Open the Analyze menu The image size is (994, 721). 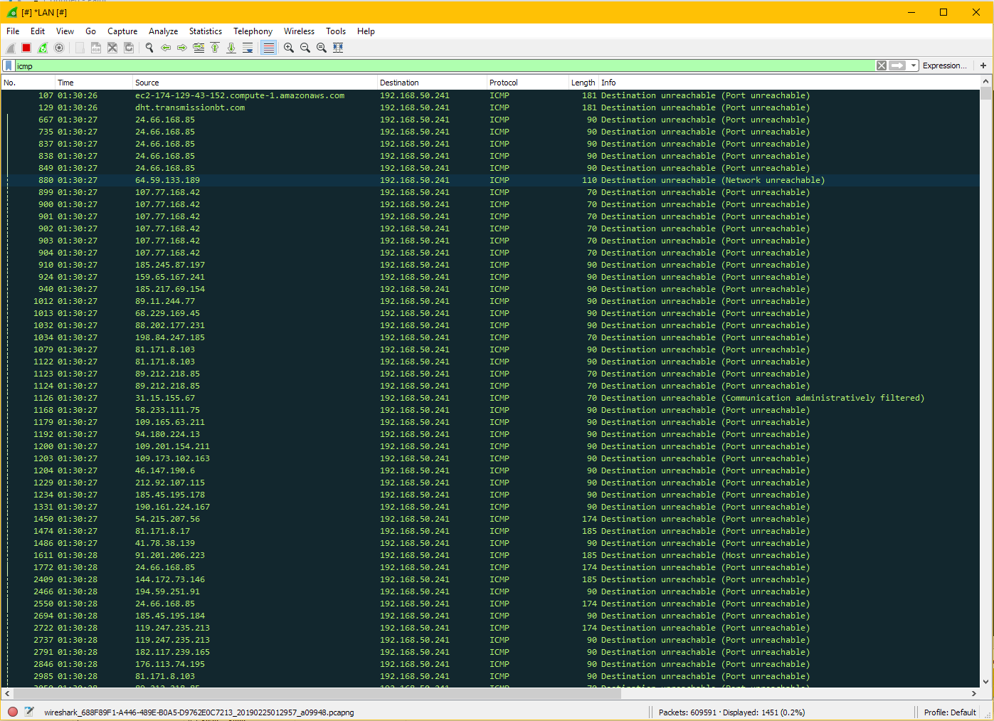[163, 31]
